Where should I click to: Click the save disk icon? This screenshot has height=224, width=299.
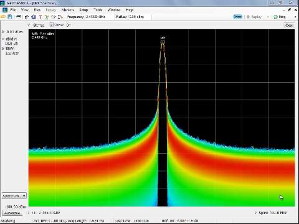10,17
